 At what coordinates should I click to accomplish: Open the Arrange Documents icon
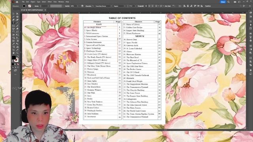pos(235,2)
